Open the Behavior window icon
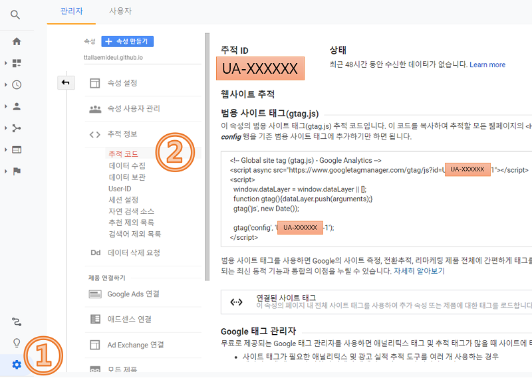 (17, 149)
